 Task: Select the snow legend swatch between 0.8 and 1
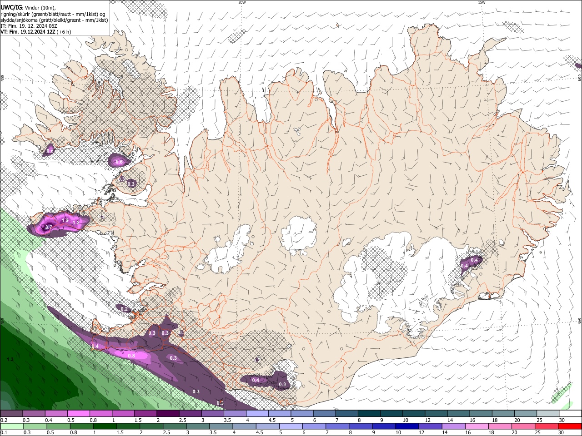tap(101, 414)
